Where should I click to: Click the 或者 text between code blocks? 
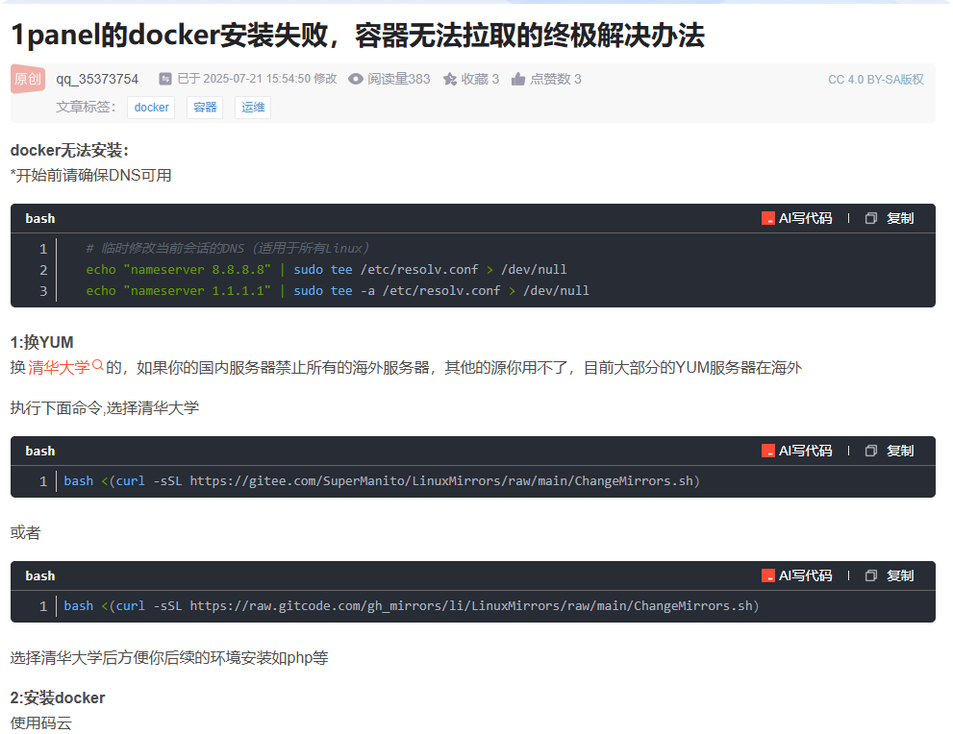[26, 533]
